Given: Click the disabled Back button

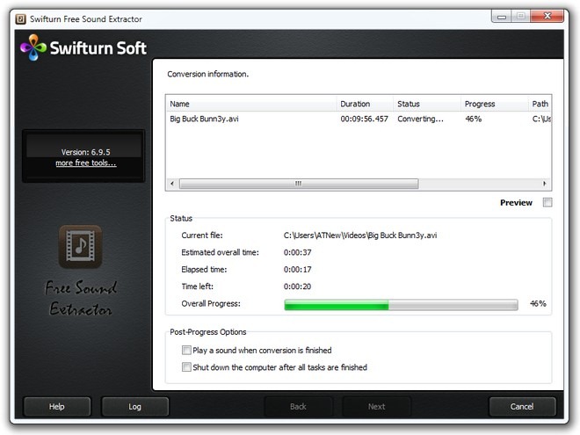Looking at the screenshot, I should click(298, 407).
